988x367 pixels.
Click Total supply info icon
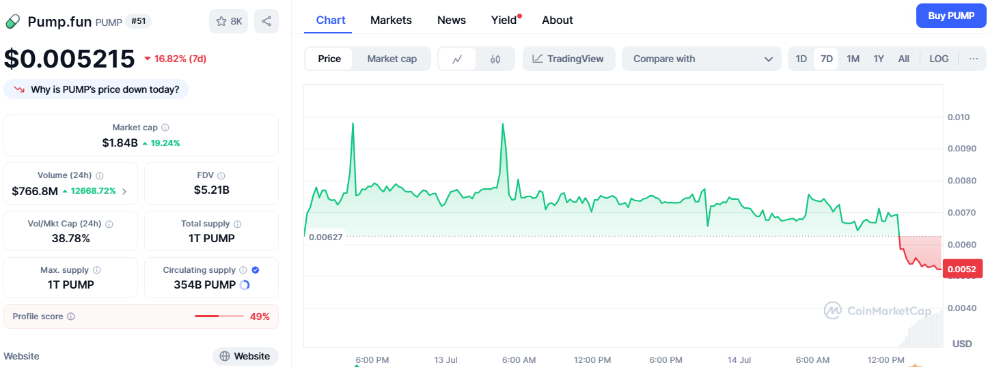click(237, 224)
